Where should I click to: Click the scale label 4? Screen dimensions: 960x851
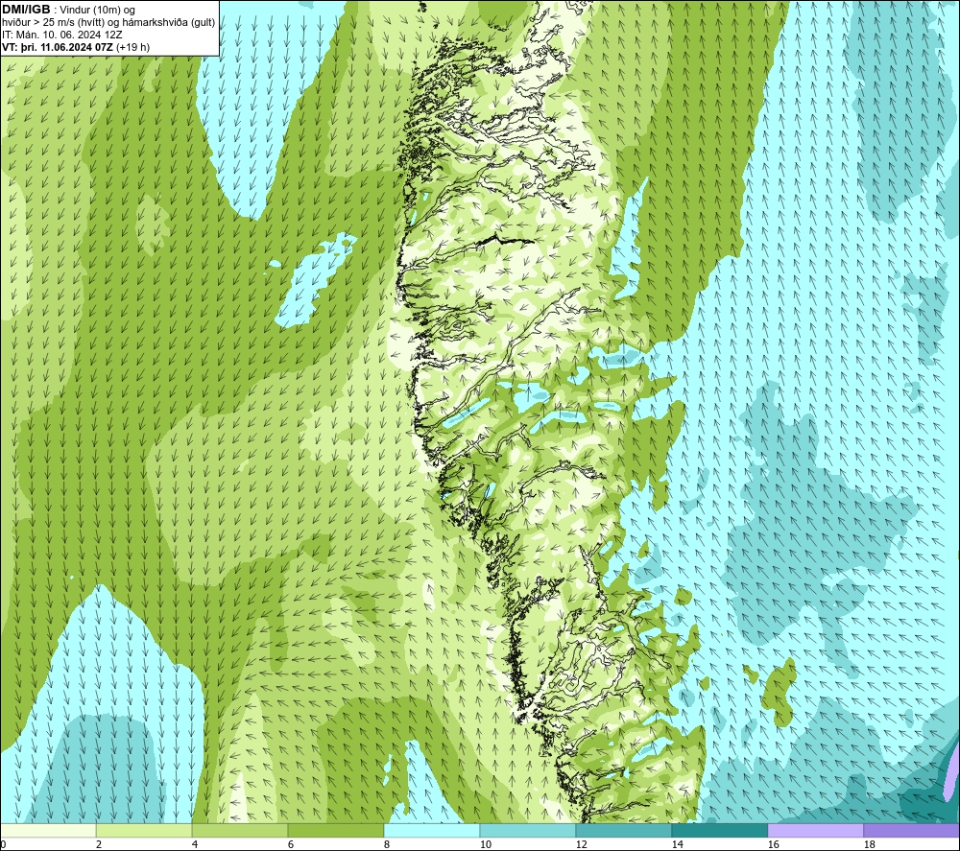tap(195, 844)
